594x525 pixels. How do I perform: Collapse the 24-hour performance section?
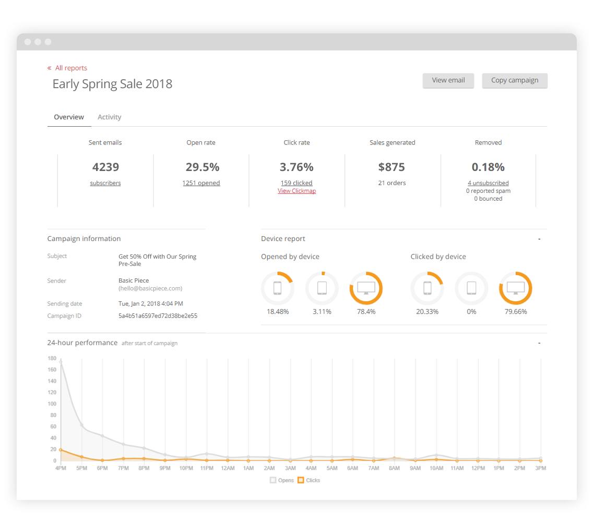point(539,343)
